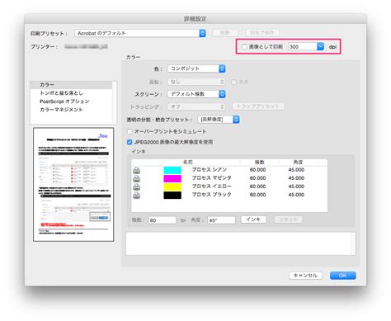Click the magenta color swatch
The image size is (391, 321).
[x=172, y=178]
